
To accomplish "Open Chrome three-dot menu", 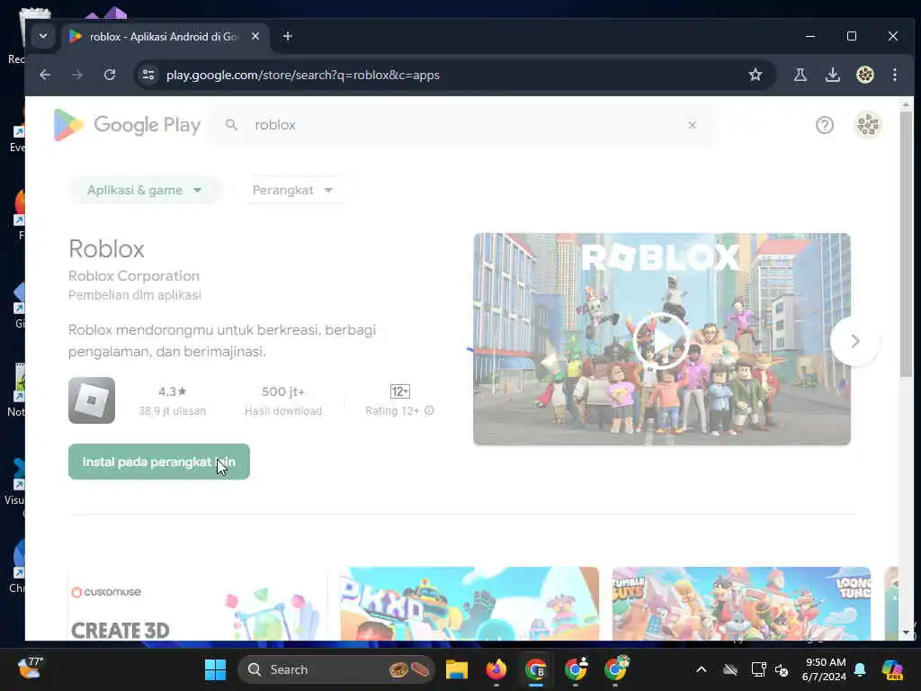I will 895,75.
